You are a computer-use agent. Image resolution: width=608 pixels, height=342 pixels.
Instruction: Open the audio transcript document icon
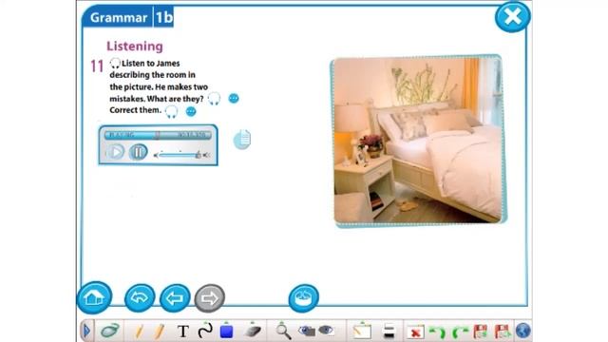[x=242, y=140]
